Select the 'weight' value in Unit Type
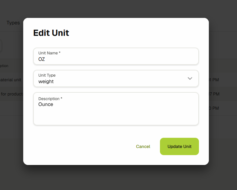 pos(46,82)
